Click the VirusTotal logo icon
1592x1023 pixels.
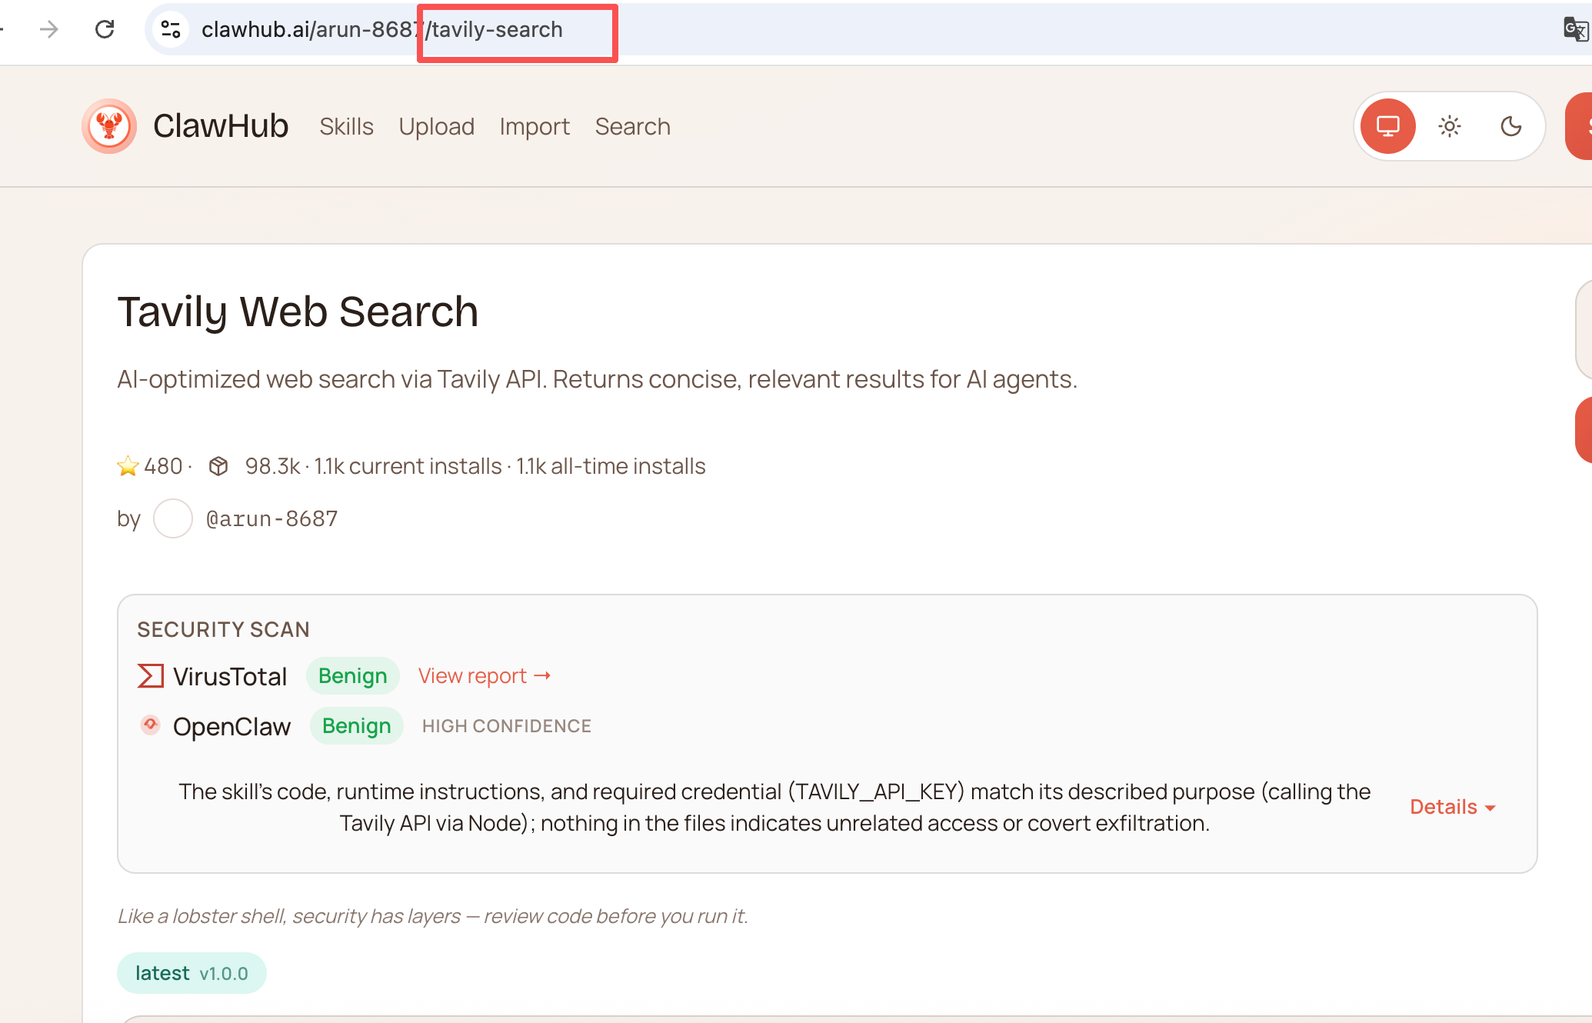[150, 676]
